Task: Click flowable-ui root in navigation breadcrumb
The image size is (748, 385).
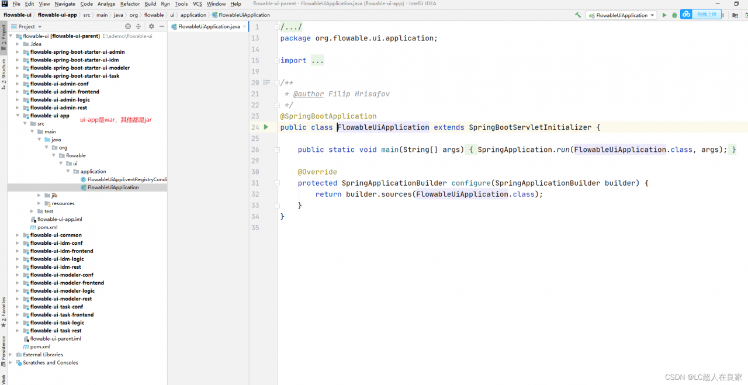Action: [x=18, y=15]
